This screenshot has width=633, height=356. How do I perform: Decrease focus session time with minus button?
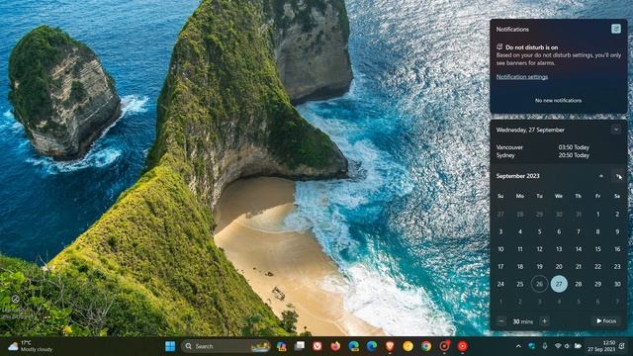tap(501, 321)
